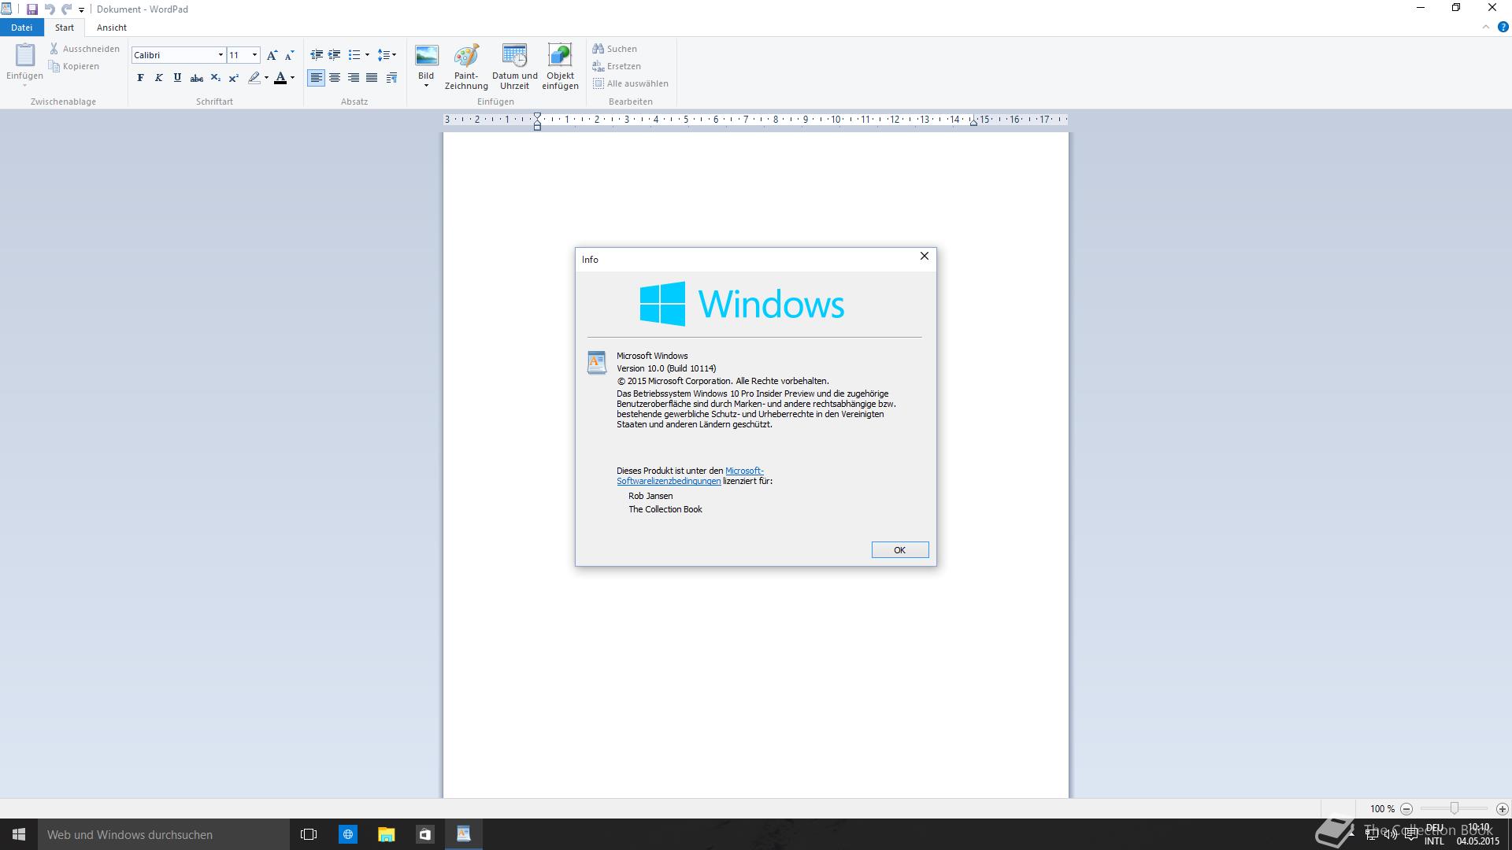Expand the bullet list style arrow
This screenshot has height=850, width=1512.
tap(367, 55)
